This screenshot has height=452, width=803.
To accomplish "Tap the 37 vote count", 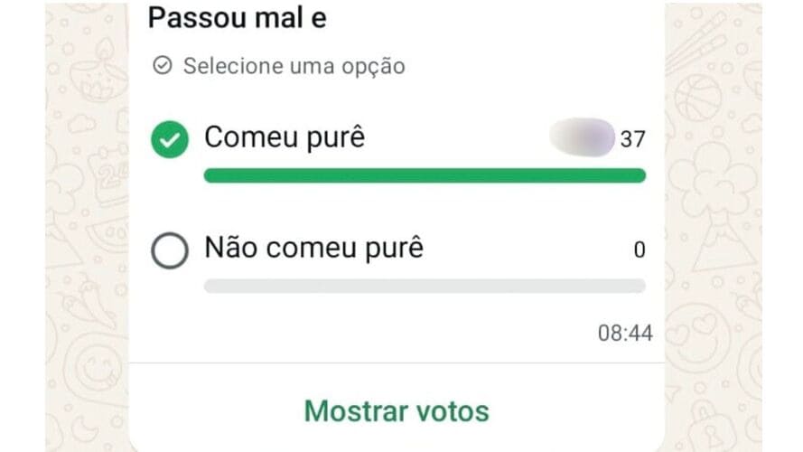I will click(x=632, y=139).
